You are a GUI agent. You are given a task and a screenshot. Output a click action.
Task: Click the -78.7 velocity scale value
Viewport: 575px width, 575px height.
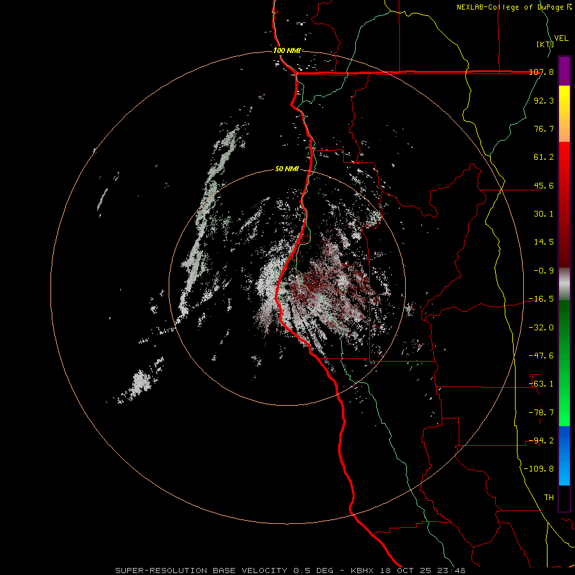pos(542,413)
